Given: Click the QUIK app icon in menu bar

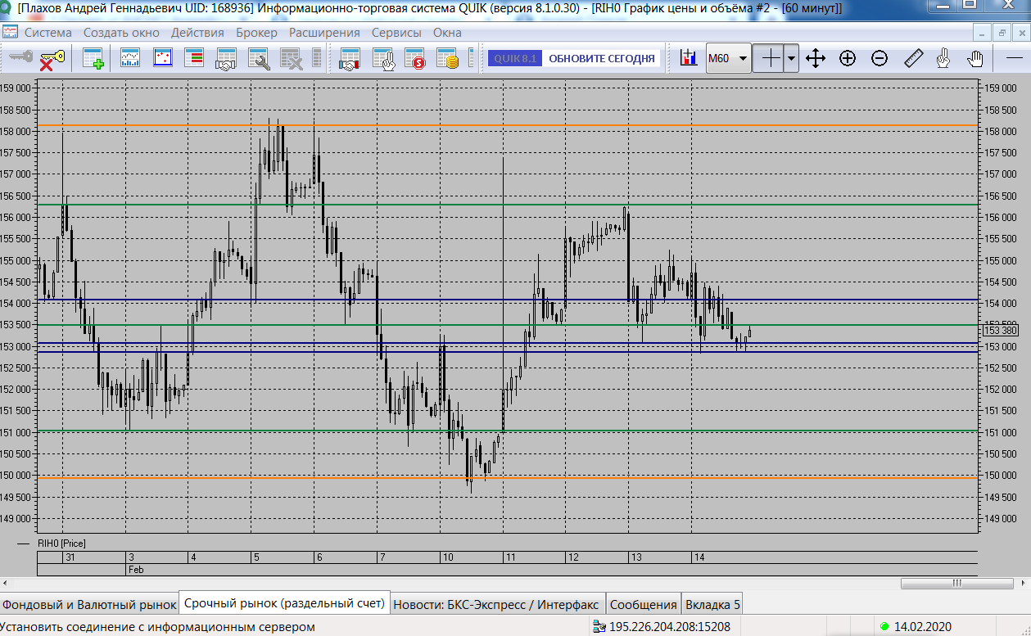Looking at the screenshot, I should pos(10,33).
